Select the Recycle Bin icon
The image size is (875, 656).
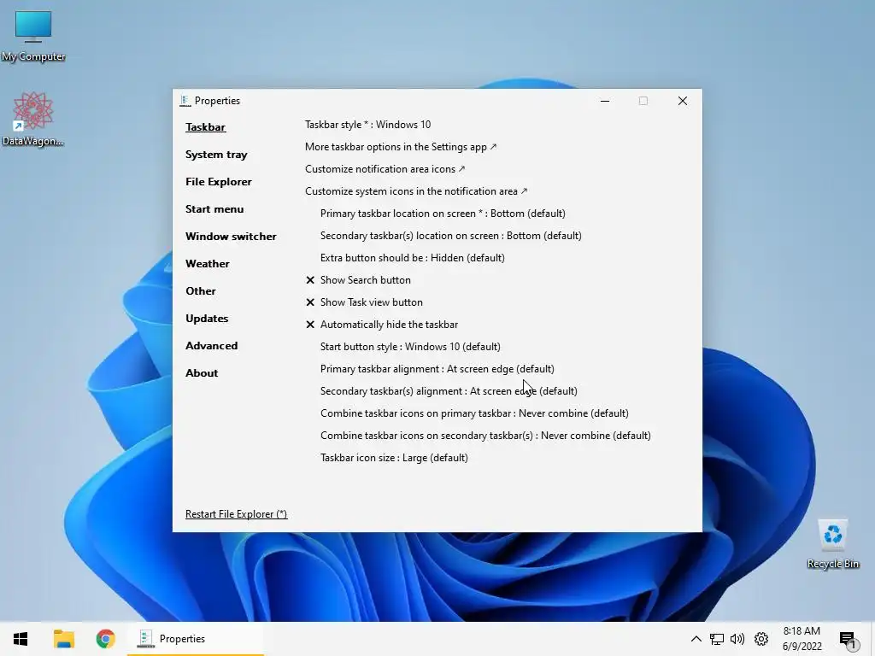[x=832, y=544]
